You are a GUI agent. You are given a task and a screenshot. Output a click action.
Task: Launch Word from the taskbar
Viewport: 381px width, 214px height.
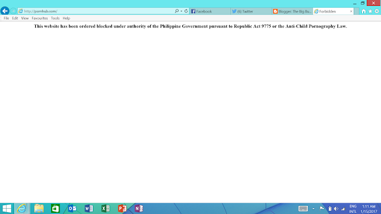click(x=89, y=209)
